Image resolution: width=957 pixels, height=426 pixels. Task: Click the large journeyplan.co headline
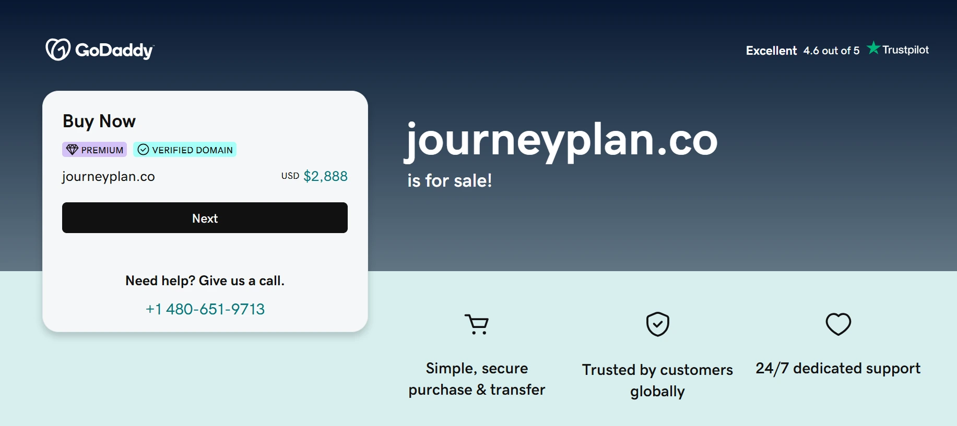tap(562, 141)
